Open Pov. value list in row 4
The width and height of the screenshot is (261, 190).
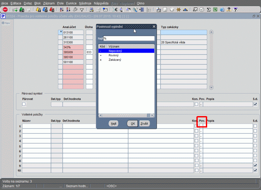click(201, 141)
